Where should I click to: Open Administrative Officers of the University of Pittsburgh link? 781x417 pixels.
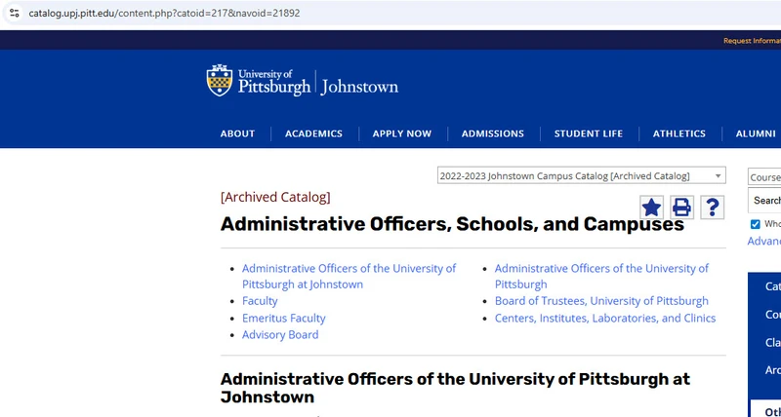[601, 277]
